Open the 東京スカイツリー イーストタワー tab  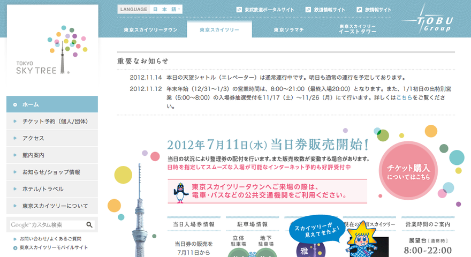pos(358,29)
